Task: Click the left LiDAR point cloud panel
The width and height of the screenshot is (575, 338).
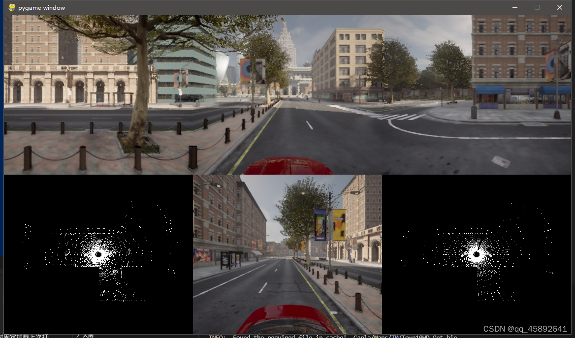Action: click(98, 254)
